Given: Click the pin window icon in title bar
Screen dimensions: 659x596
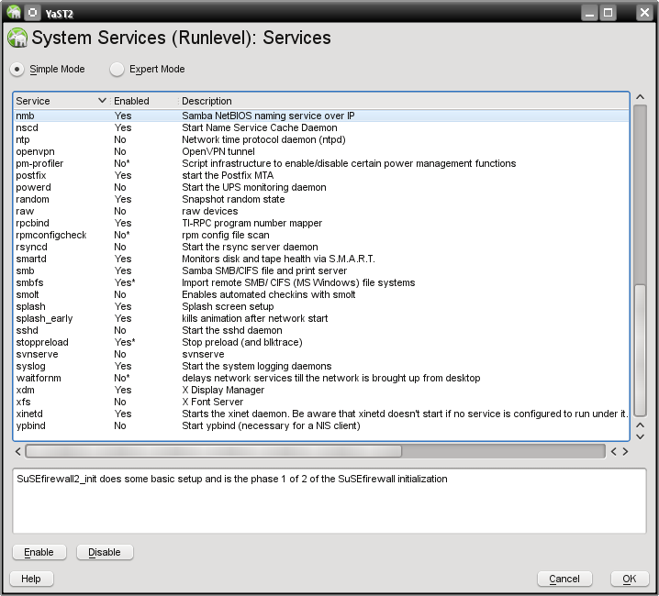Looking at the screenshot, I should coord(32,13).
